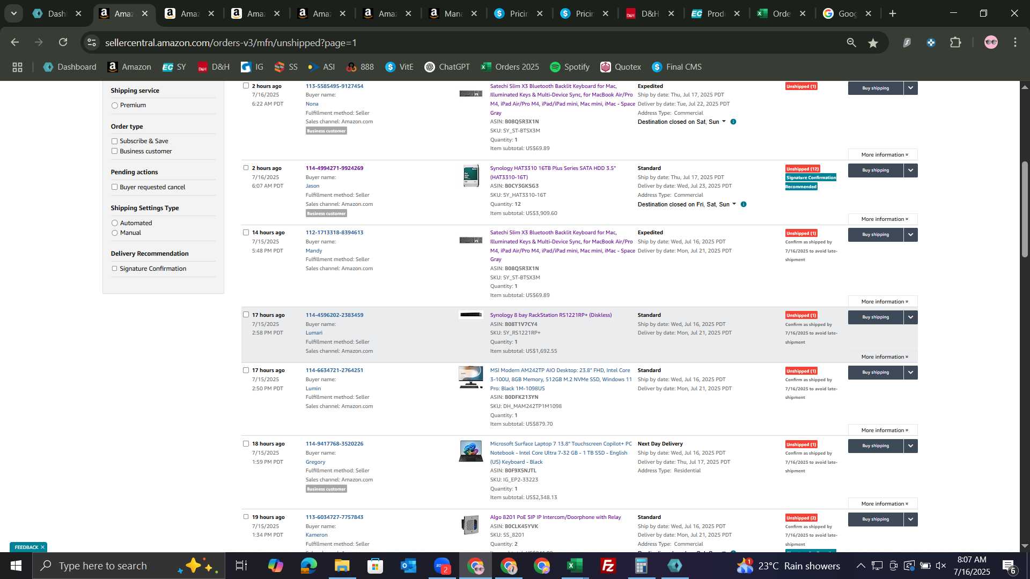Switch to the D&H browser tab
Viewport: 1030px width, 579px height.
click(x=650, y=14)
